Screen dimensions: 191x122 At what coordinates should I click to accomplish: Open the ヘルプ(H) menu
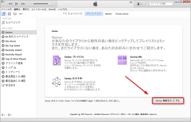[62, 9]
